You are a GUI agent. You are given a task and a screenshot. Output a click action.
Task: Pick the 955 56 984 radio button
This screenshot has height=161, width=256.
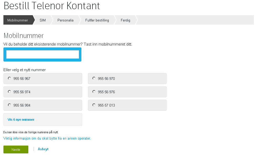(x=9, y=105)
